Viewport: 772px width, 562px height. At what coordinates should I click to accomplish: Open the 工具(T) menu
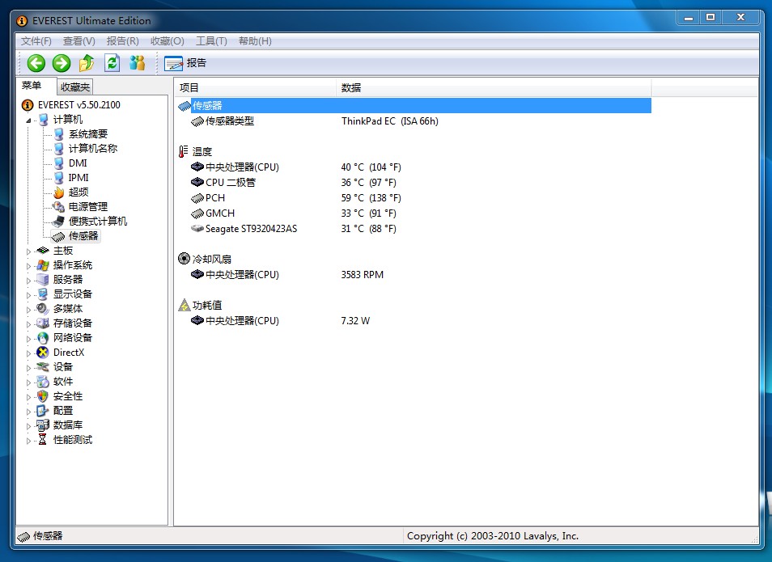[211, 41]
